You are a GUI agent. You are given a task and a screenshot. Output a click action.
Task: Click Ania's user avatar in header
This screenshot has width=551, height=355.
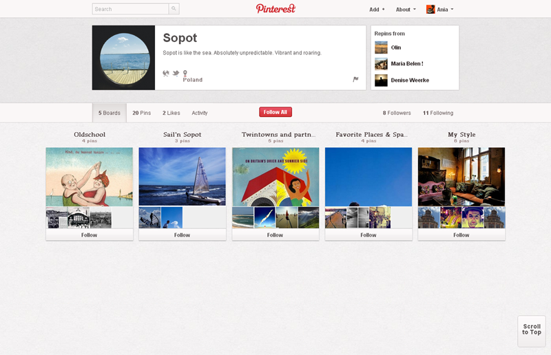coord(430,10)
